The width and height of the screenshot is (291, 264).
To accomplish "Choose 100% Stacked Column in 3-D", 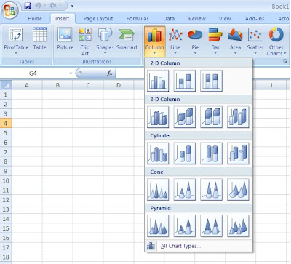I will point(211,117).
